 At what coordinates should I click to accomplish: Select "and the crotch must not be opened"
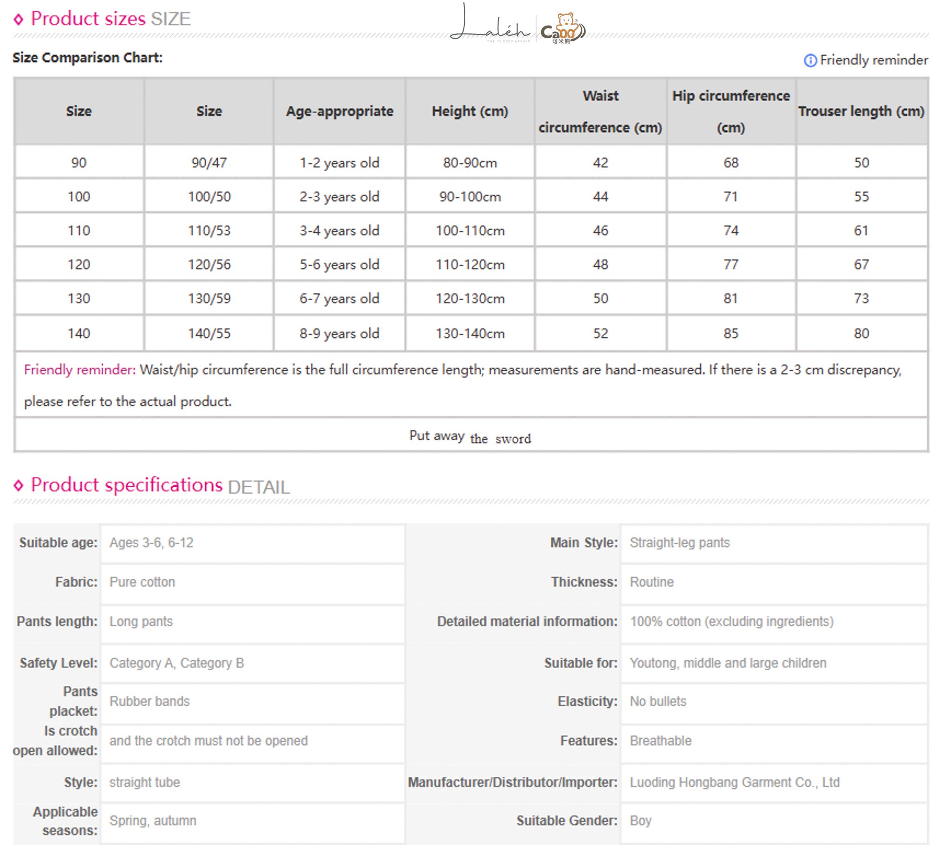coord(208,741)
